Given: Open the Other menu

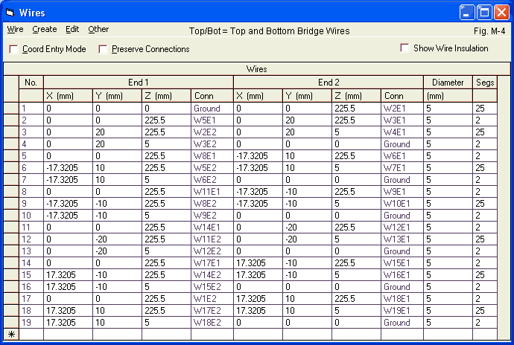Looking at the screenshot, I should [x=98, y=30].
